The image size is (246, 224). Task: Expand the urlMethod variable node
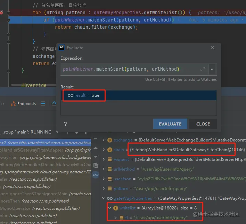click(104, 169)
